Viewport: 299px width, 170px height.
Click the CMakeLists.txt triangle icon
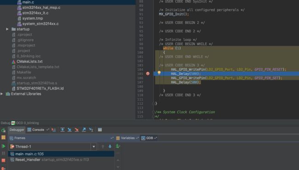[x=13, y=62]
